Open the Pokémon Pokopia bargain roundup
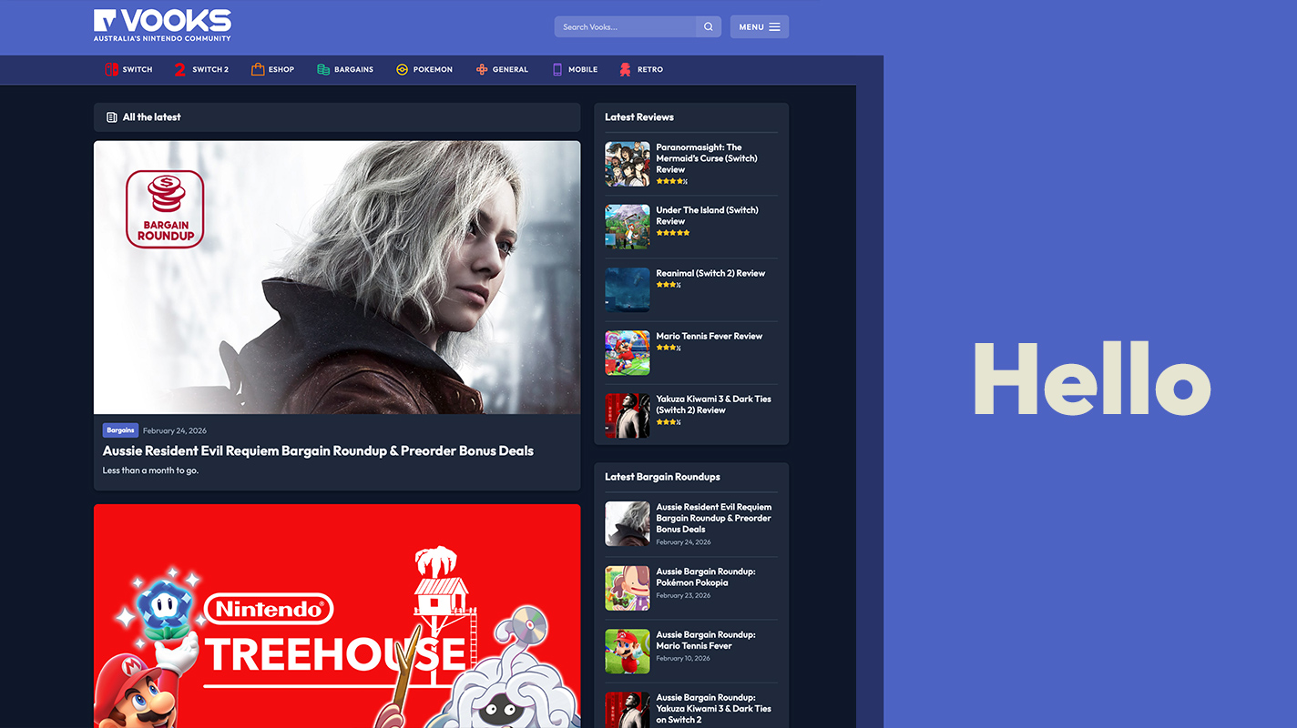 705,577
